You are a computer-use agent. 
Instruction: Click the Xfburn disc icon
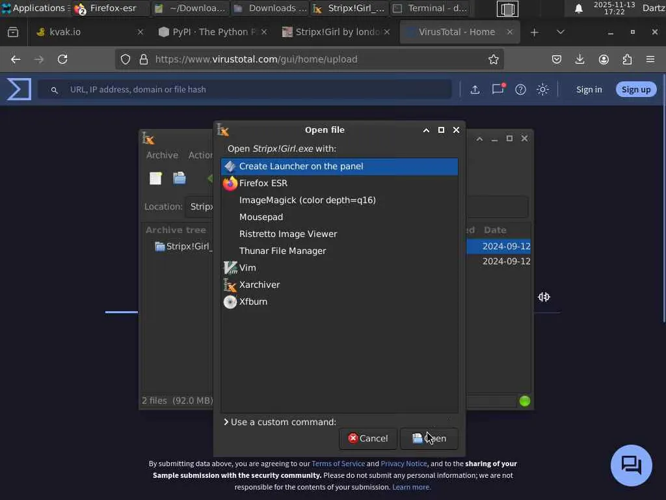[x=230, y=302]
